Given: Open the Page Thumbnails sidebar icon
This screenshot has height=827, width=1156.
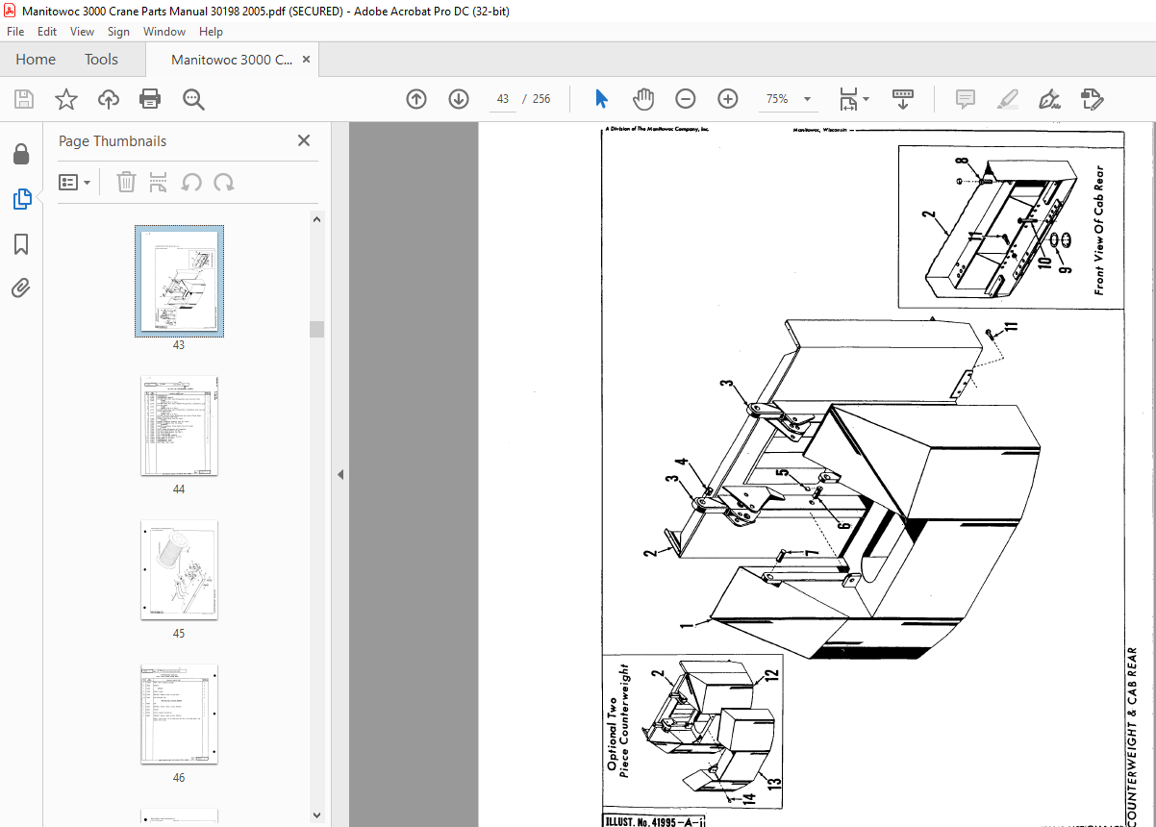Looking at the screenshot, I should (21, 199).
